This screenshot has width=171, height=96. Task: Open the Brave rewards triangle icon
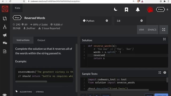point(142,1)
